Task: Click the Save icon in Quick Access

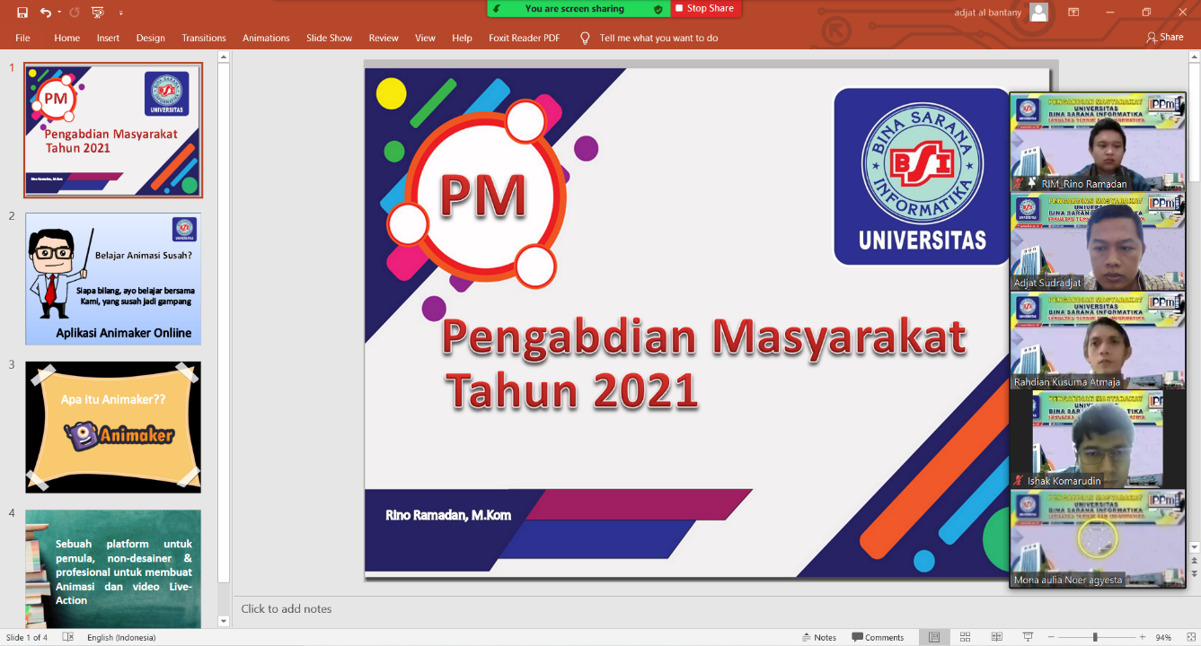Action: [22, 13]
